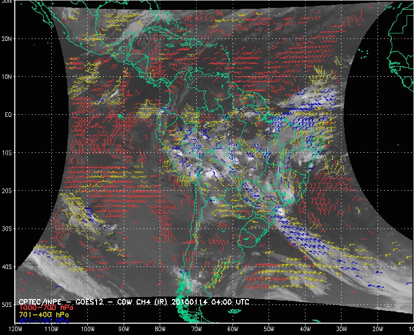414x335 pixels.
Task: Click the 20W longitude label
Action: tap(378, 329)
